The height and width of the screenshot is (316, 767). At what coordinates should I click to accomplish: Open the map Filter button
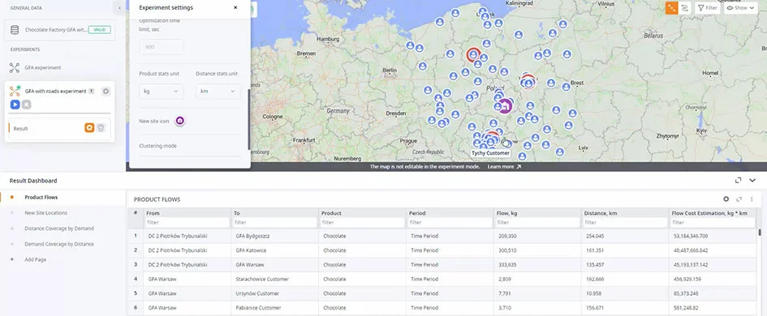(x=707, y=8)
